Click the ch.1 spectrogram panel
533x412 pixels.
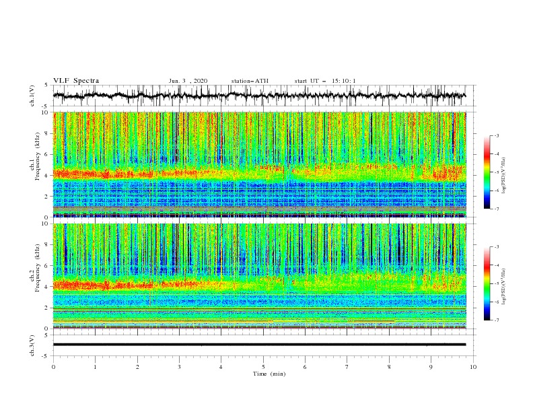pyautogui.click(x=259, y=164)
